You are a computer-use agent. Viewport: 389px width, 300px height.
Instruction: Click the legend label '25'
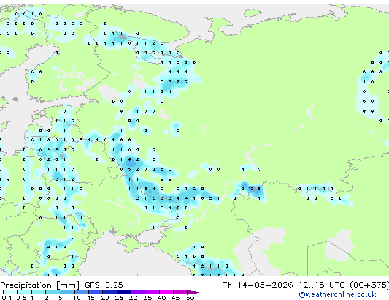(x=119, y=298)
